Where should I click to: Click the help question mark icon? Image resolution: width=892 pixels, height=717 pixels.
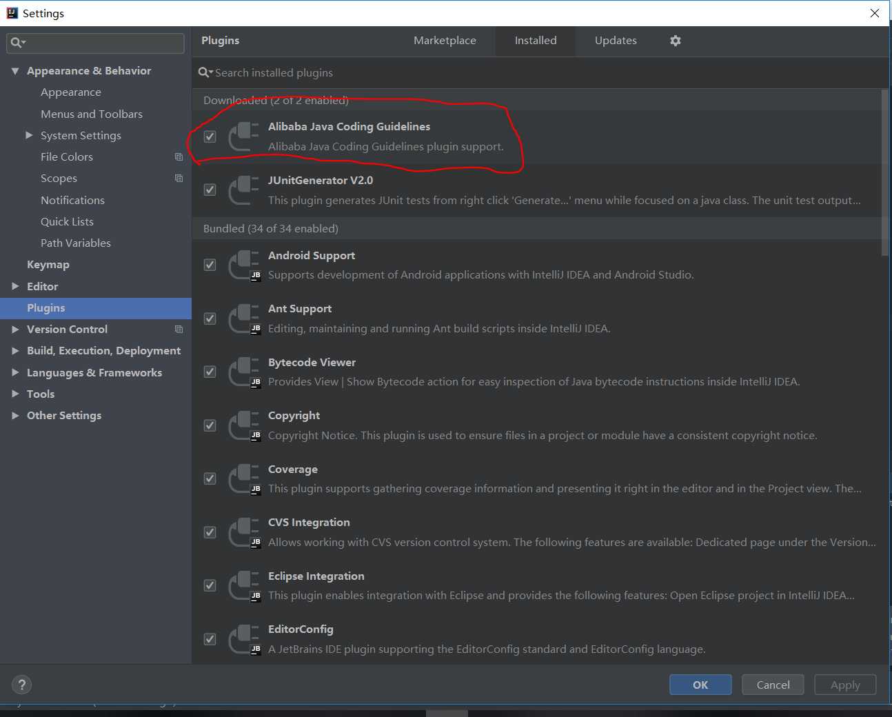22,685
